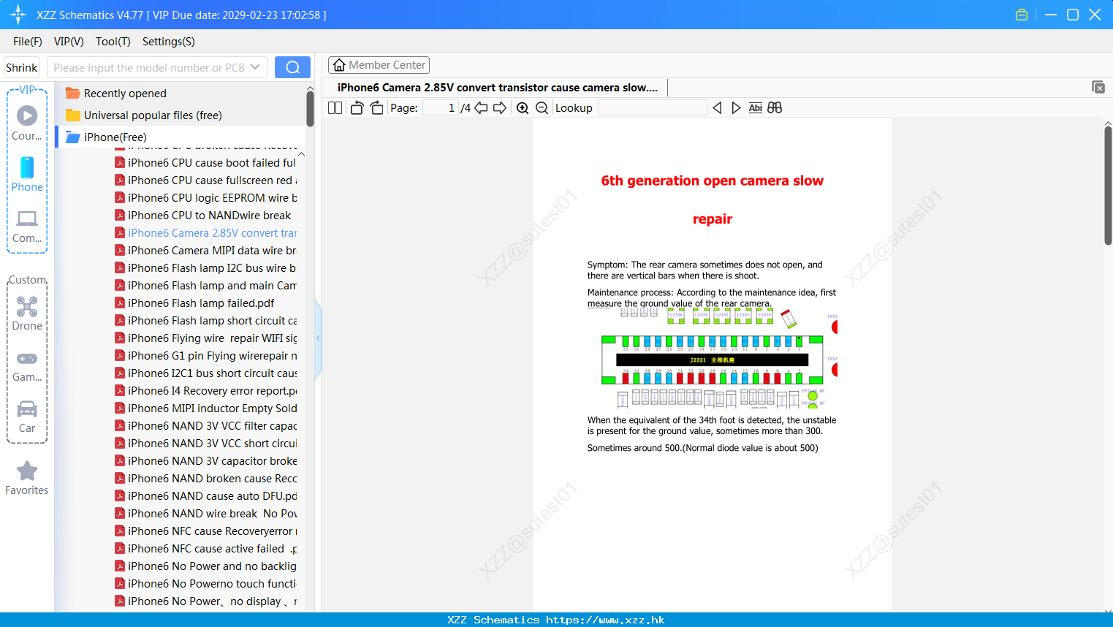Go to next page arrow
Image resolution: width=1113 pixels, height=627 pixels.
(500, 107)
